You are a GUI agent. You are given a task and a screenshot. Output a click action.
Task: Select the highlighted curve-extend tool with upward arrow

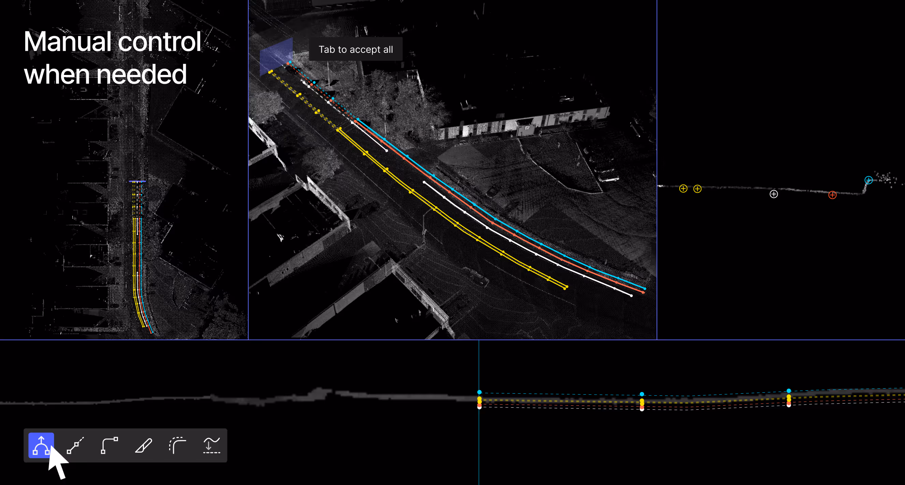41,445
